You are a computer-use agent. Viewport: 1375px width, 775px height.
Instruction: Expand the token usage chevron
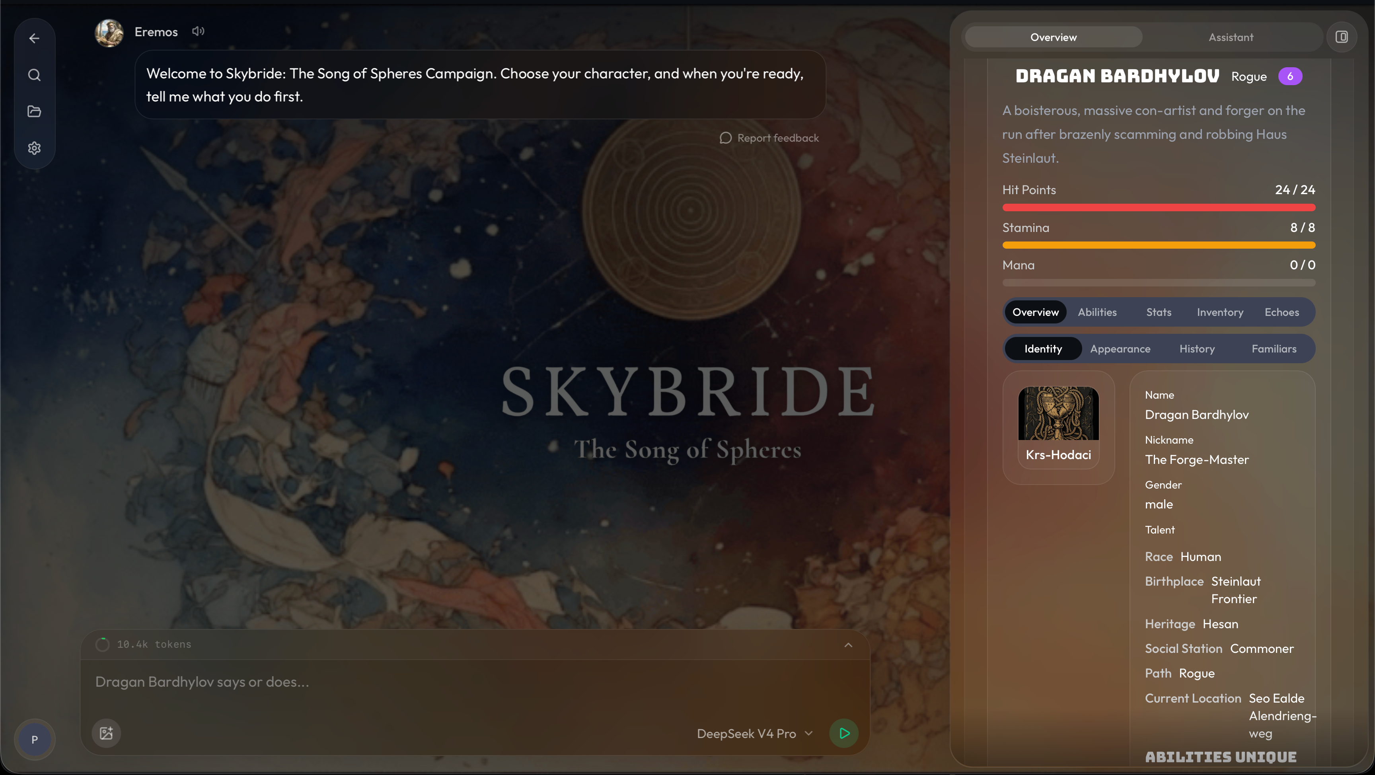coord(848,645)
